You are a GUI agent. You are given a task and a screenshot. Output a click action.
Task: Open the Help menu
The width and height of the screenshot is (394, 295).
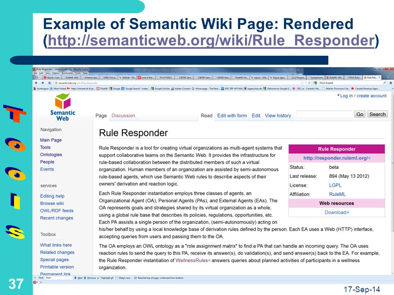pos(85,73)
